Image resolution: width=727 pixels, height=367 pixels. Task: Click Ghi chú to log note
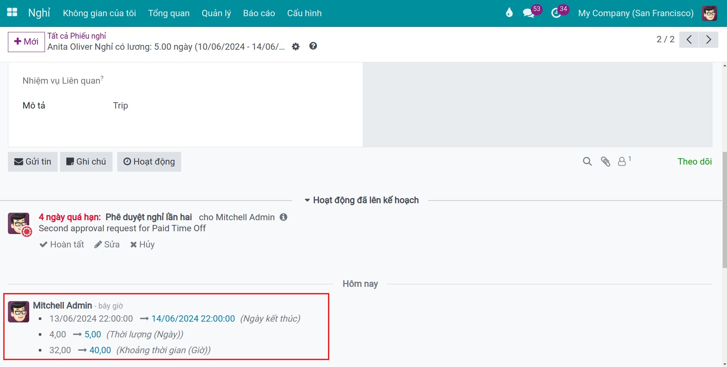pos(86,162)
